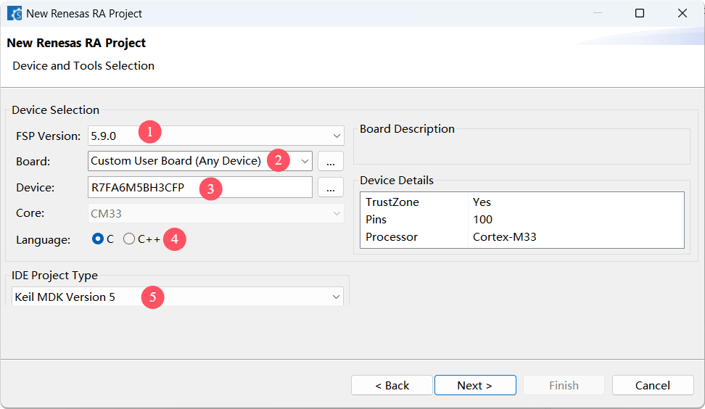Maximize the New Renesas RA Project window
Screen dimensions: 705x409
(x=639, y=13)
